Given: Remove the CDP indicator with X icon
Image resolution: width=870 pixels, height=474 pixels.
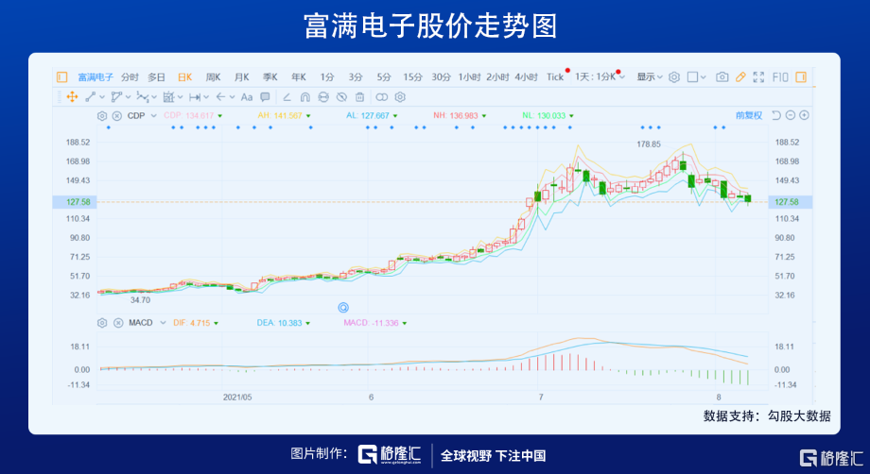Looking at the screenshot, I should click(117, 116).
